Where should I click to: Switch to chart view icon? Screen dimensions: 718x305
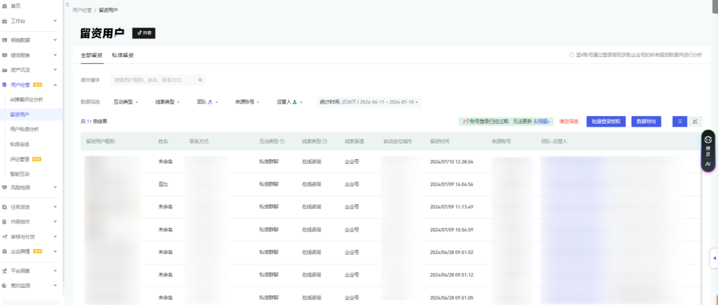pos(695,121)
